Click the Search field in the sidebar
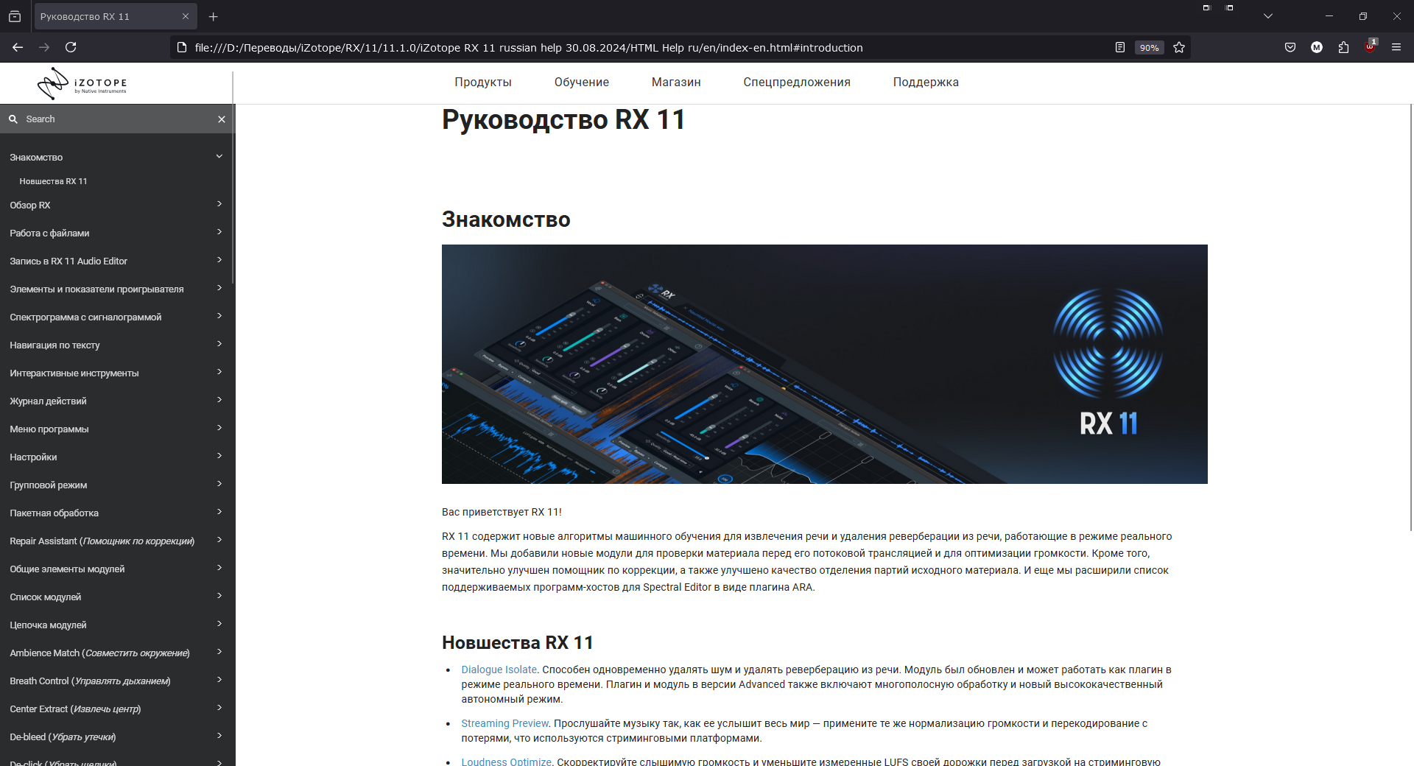 point(118,119)
